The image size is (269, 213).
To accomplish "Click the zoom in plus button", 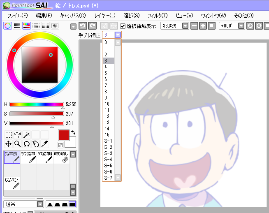I will click(203, 26).
